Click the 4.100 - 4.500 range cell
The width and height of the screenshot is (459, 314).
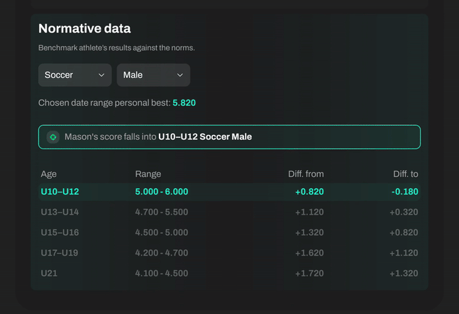161,273
